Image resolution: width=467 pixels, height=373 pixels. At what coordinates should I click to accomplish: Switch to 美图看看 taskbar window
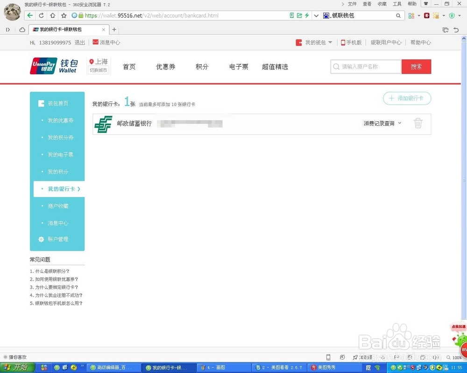tap(279, 368)
